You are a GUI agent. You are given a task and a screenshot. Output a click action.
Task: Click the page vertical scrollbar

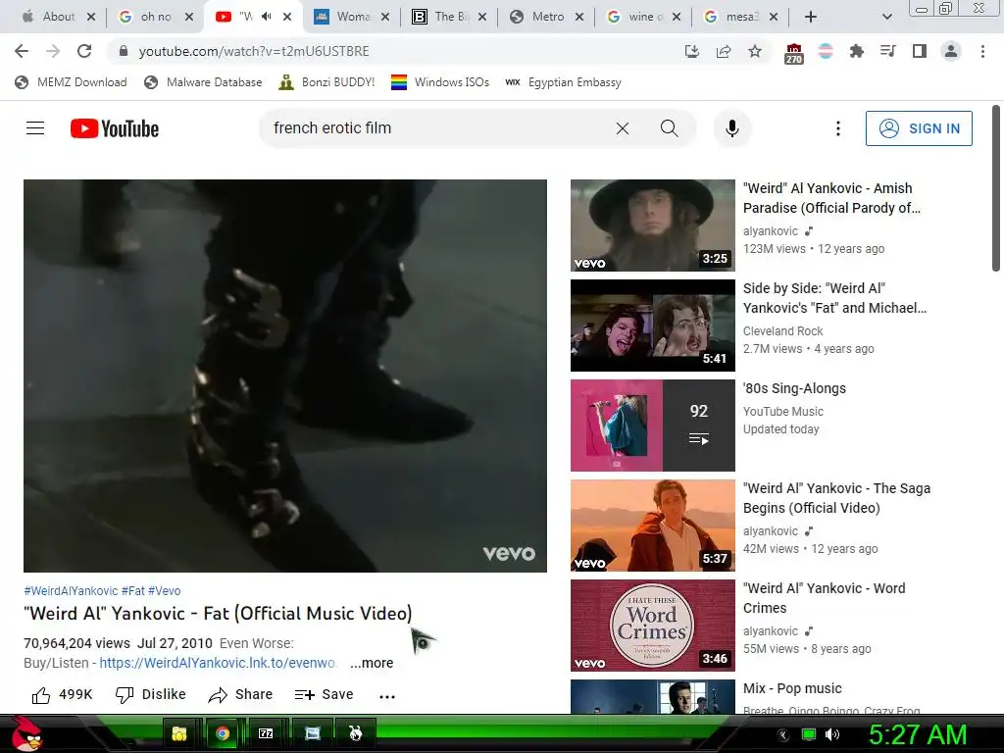[x=996, y=188]
